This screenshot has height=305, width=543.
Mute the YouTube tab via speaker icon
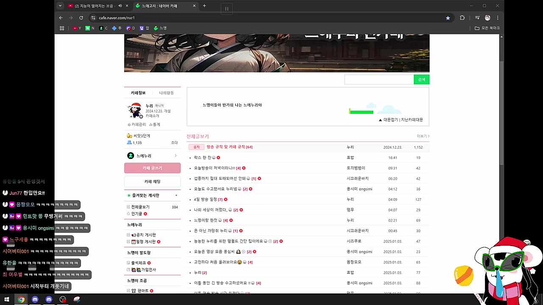120,6
